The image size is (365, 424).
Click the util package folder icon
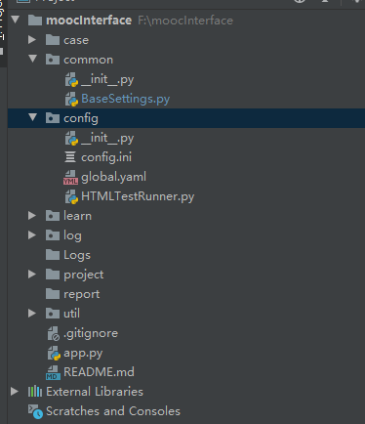click(x=53, y=314)
